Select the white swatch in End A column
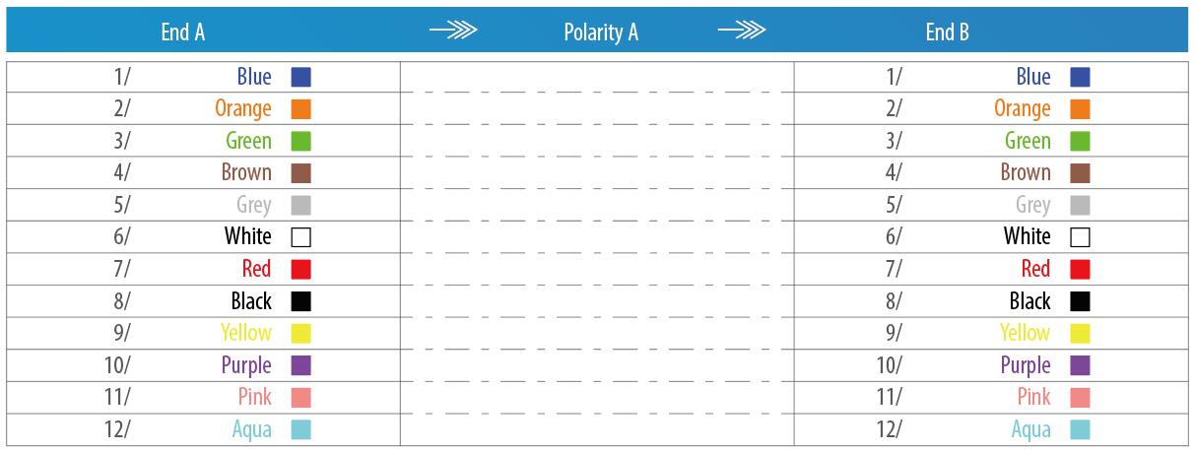This screenshot has height=452, width=1195. [x=301, y=237]
